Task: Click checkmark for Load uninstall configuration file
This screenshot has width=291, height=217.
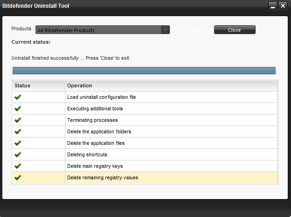Action: click(18, 97)
